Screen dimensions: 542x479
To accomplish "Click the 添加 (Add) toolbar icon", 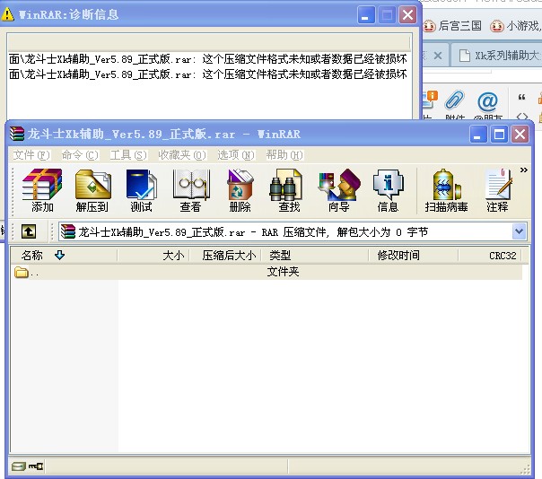I will pos(42,190).
